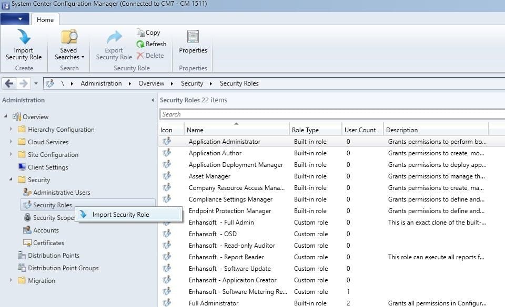Click the Back navigation arrow

click(x=9, y=83)
